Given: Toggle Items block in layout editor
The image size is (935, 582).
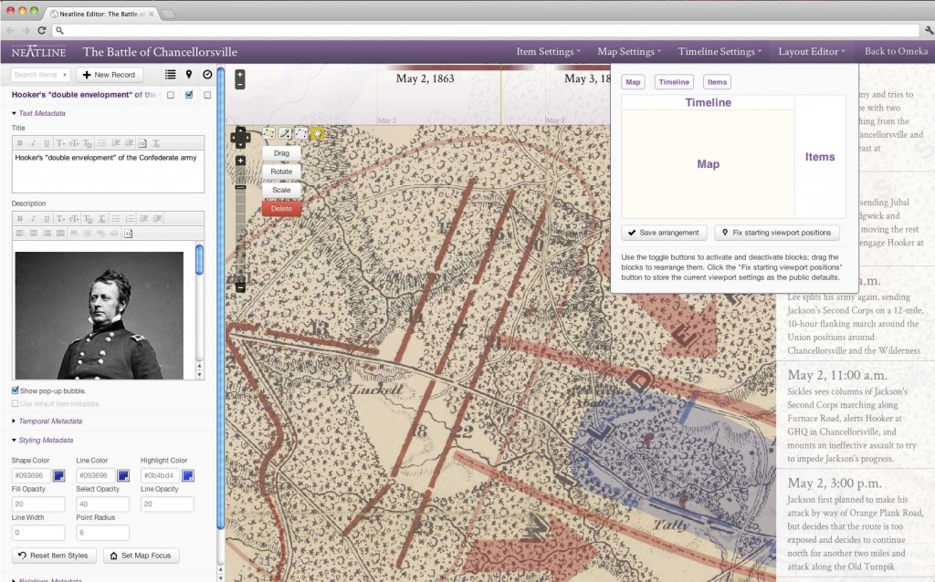Looking at the screenshot, I should coord(717,82).
